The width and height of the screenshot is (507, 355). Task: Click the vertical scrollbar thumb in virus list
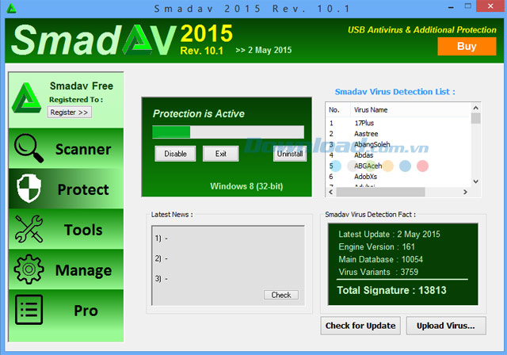475,118
